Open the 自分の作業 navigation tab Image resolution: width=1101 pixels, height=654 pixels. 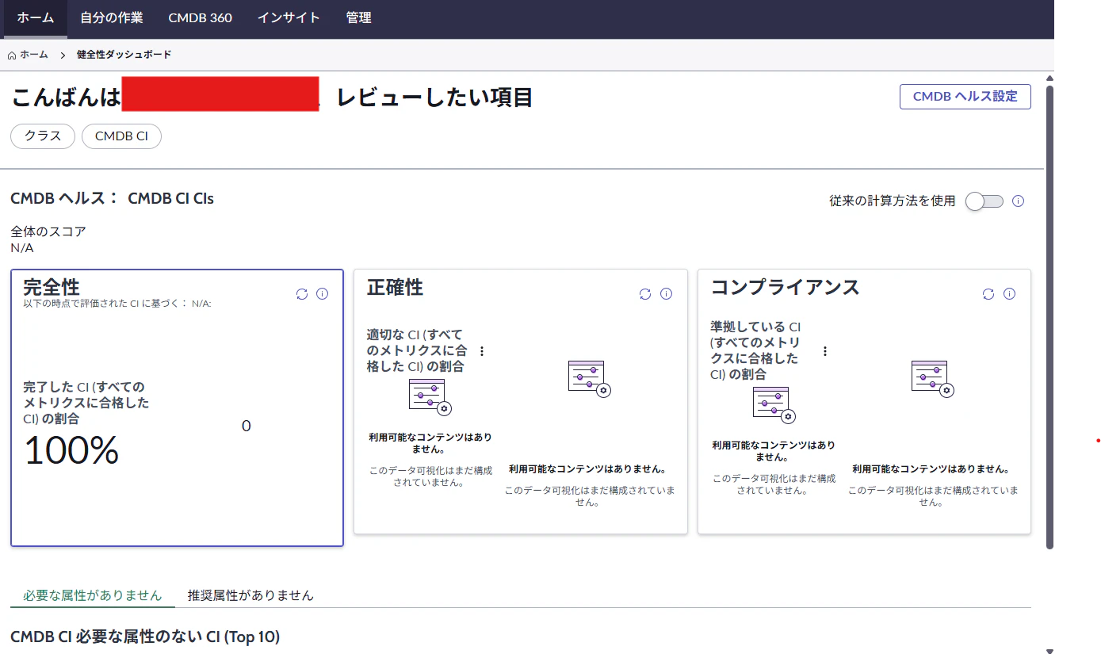tap(112, 17)
